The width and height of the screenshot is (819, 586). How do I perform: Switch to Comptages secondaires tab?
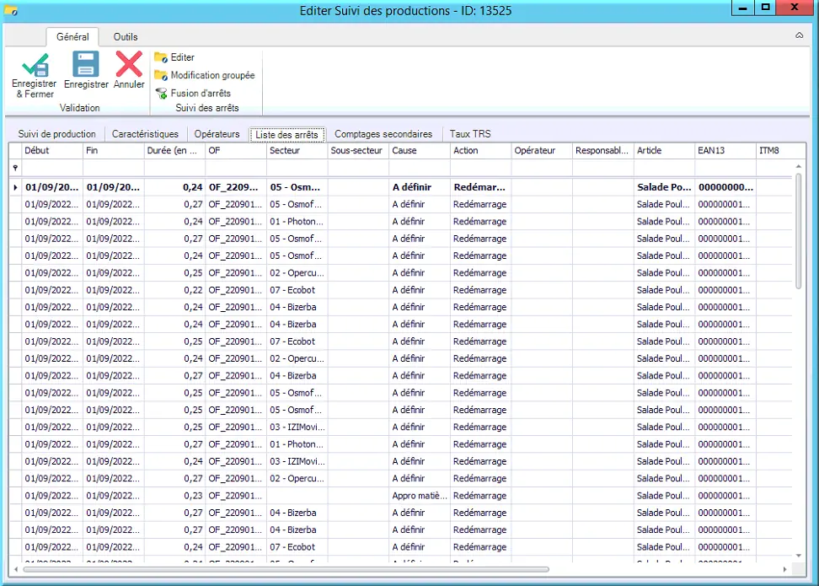[383, 134]
